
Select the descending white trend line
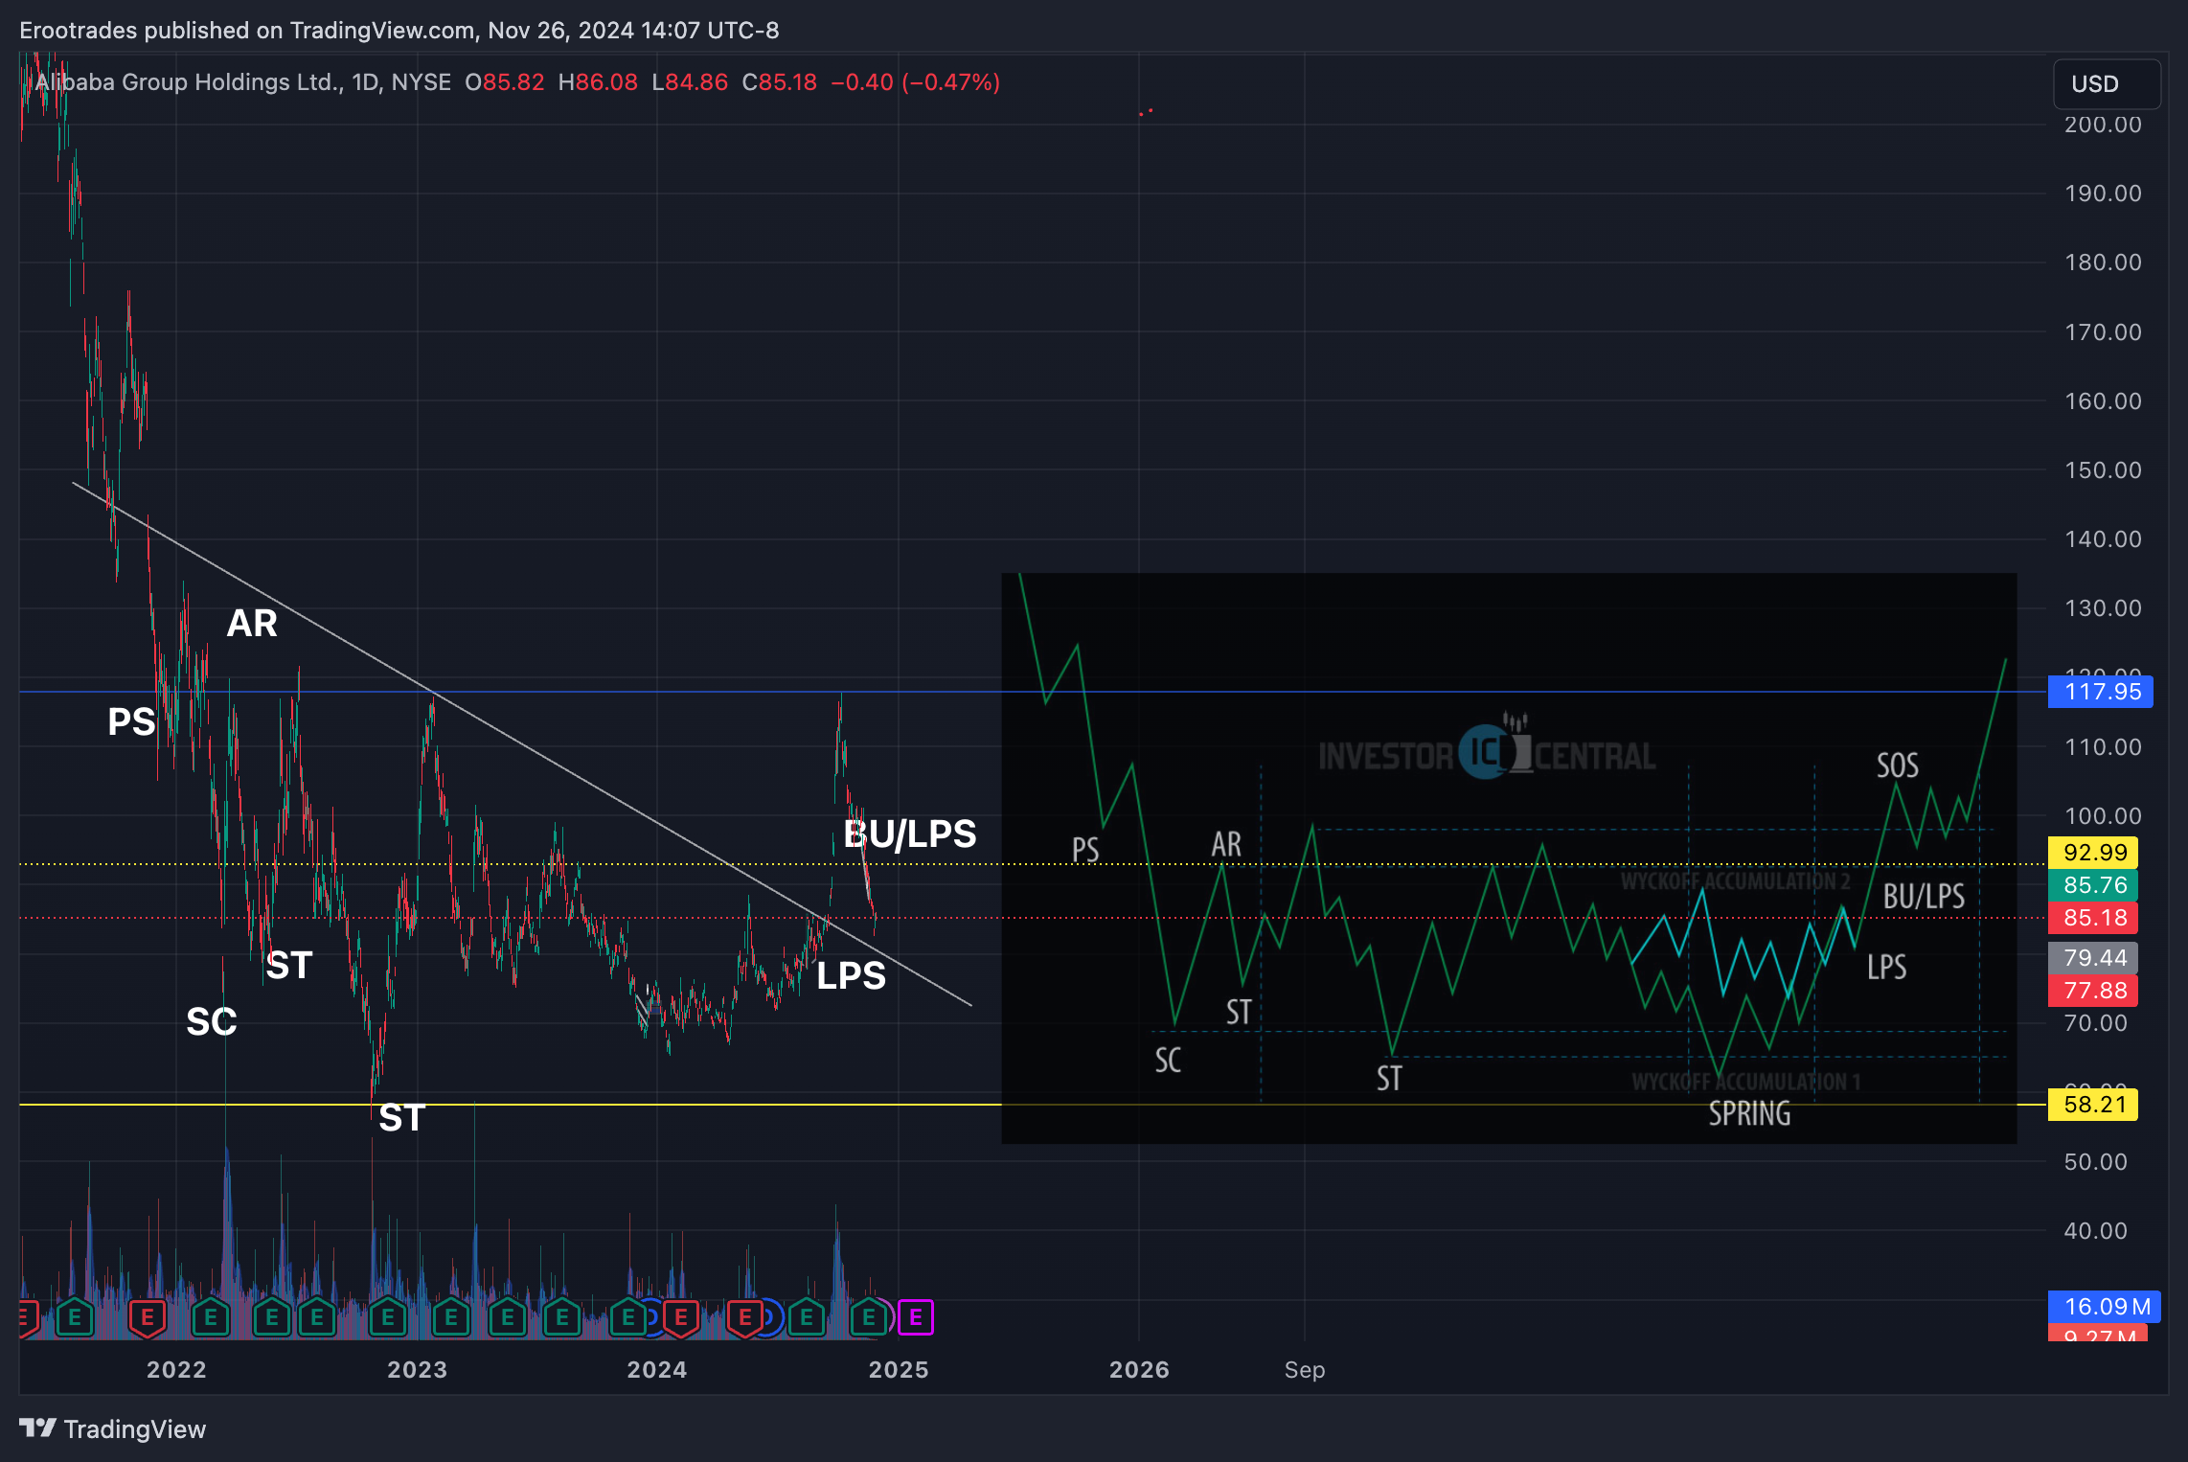(x=522, y=744)
